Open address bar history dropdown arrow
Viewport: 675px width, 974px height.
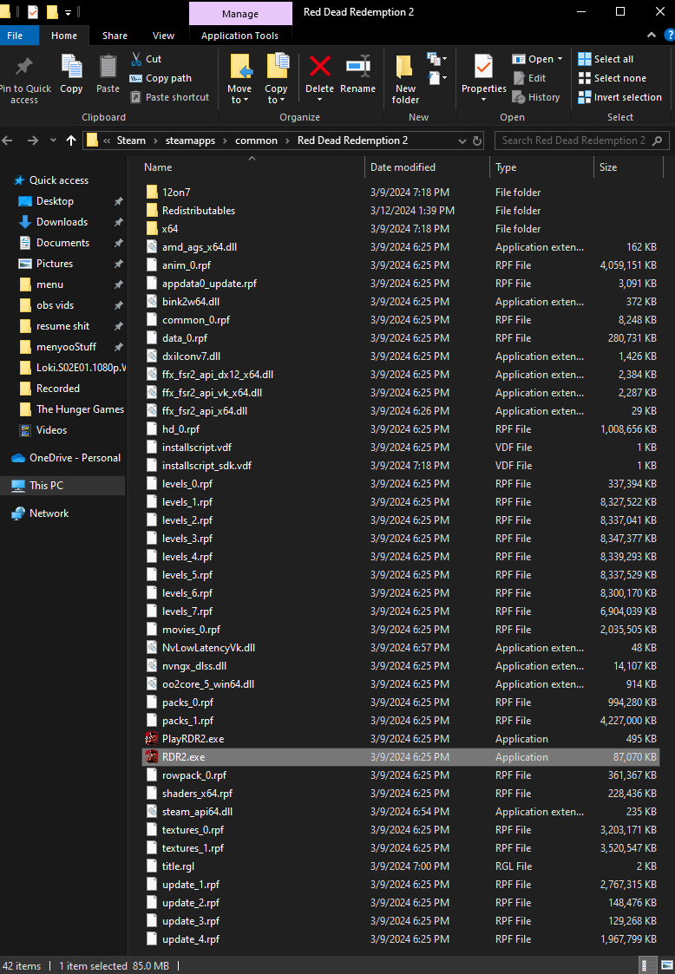click(x=462, y=141)
